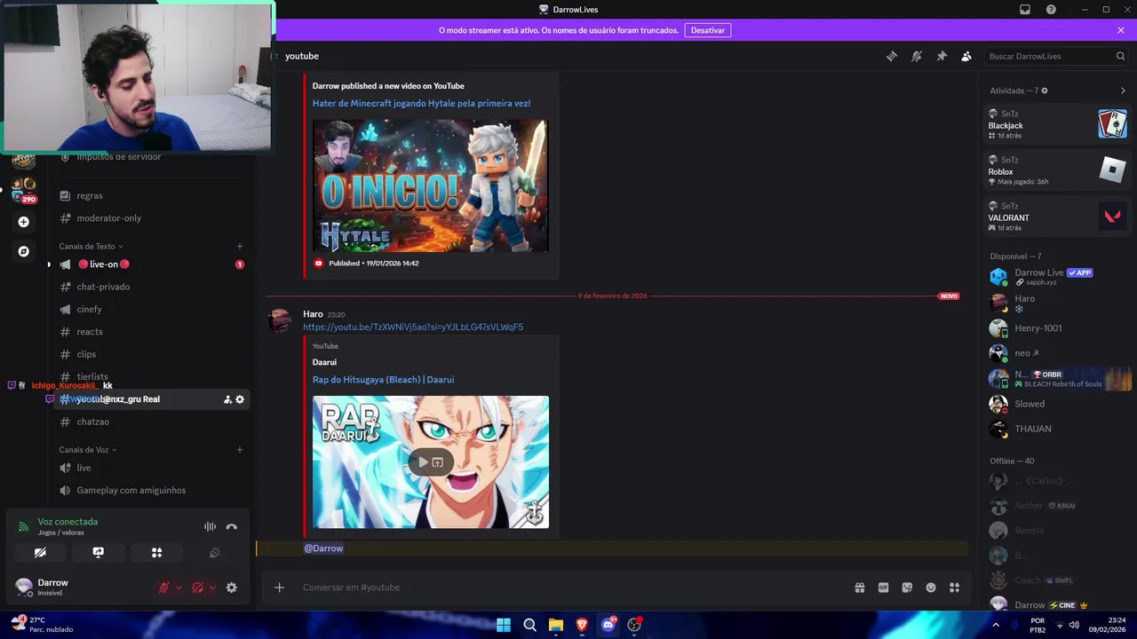Image resolution: width=1137 pixels, height=639 pixels.
Task: Open Discover servers compass icon
Action: 24,251
